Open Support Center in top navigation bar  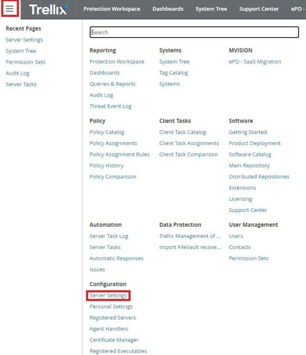pyautogui.click(x=259, y=9)
